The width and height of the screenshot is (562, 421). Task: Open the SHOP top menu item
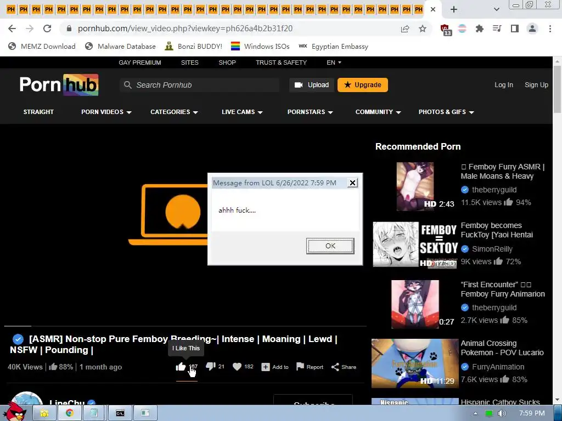pos(227,62)
